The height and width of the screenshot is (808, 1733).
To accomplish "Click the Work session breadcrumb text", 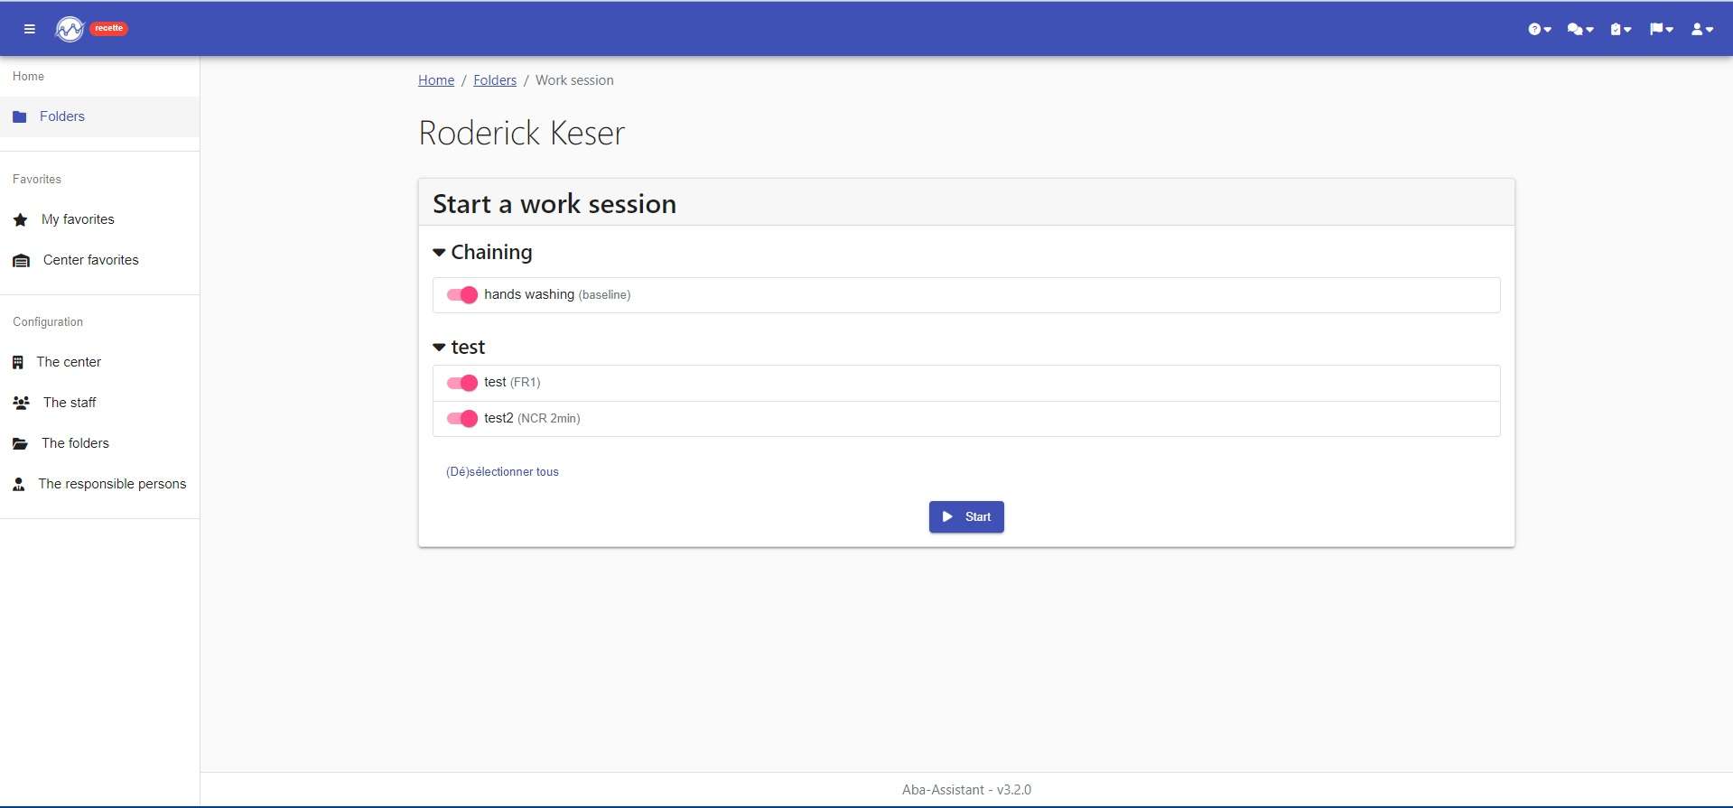I will 574,80.
